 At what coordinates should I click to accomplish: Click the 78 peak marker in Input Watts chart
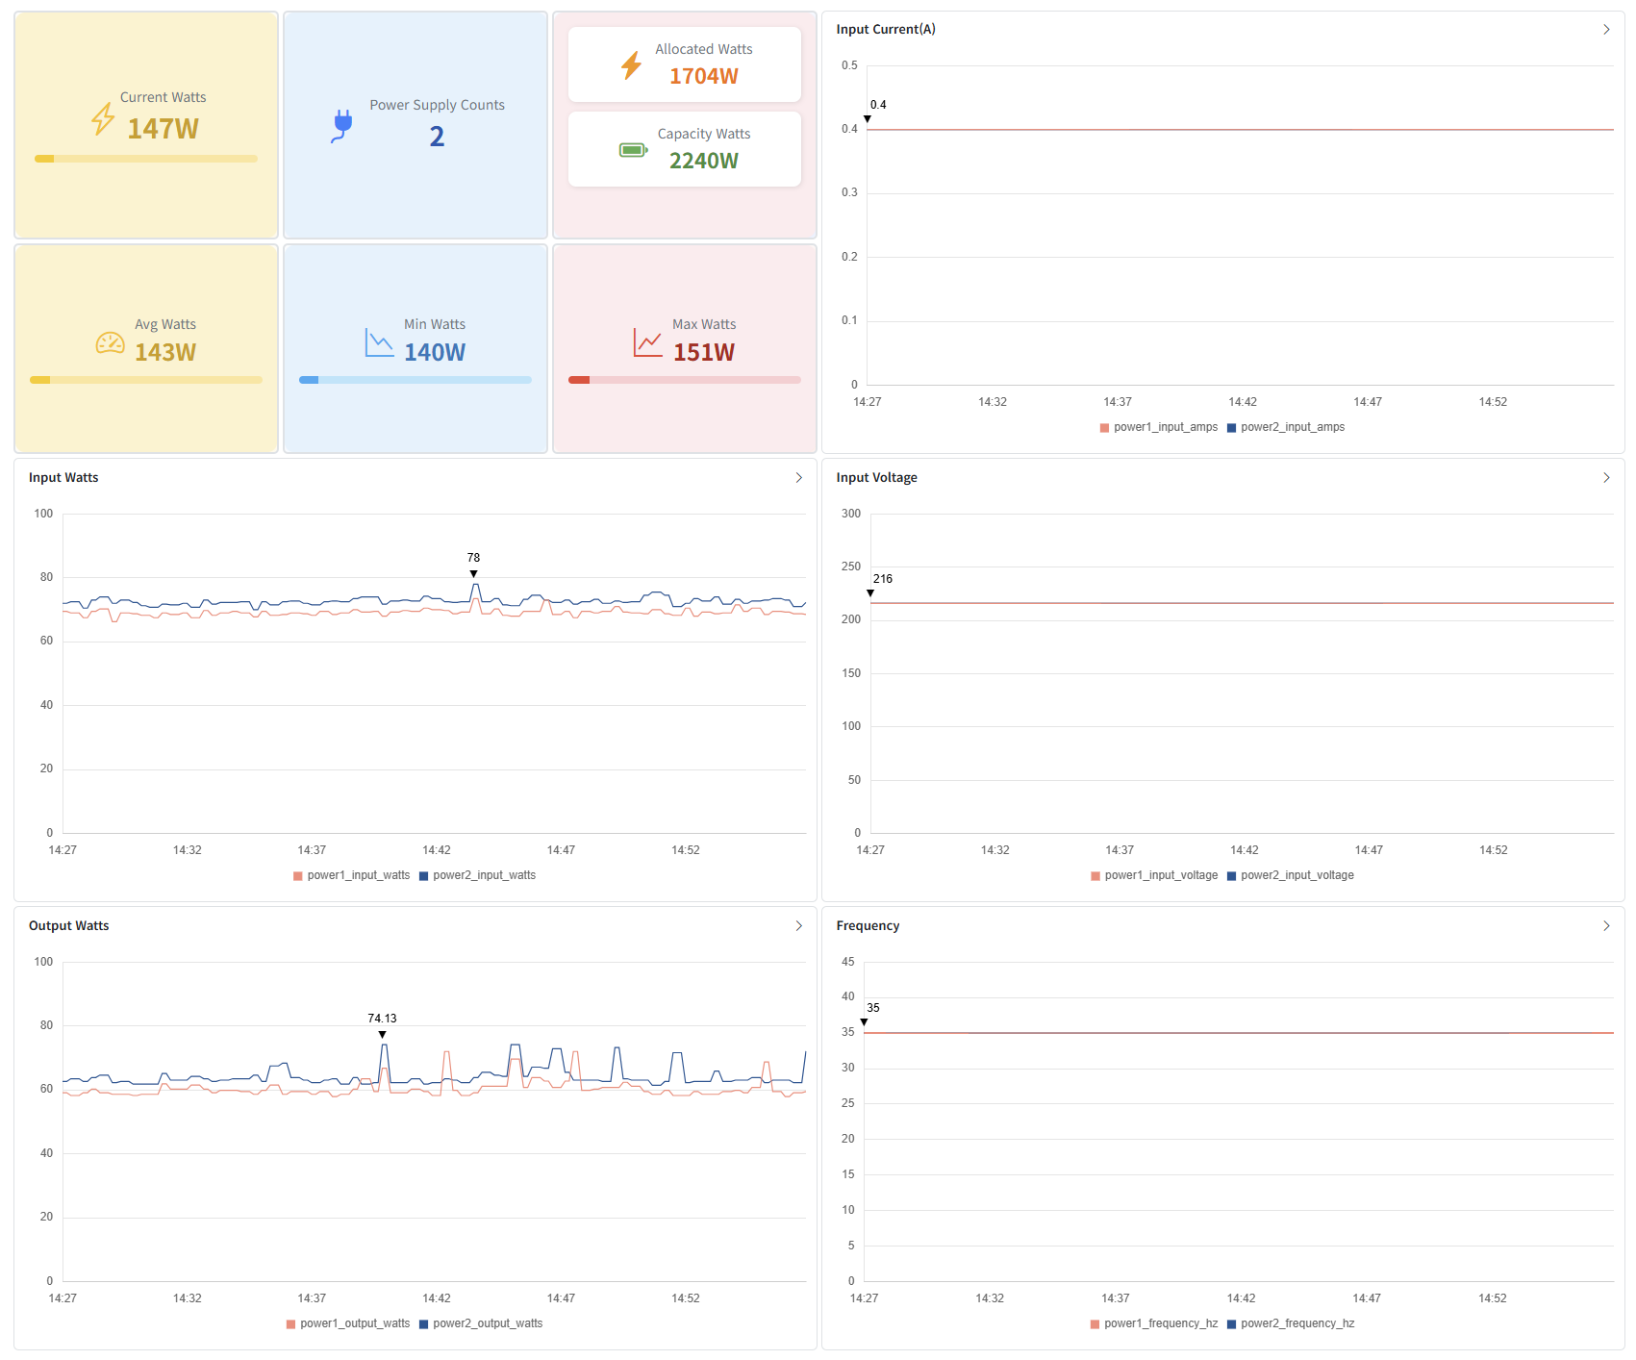[x=473, y=573]
